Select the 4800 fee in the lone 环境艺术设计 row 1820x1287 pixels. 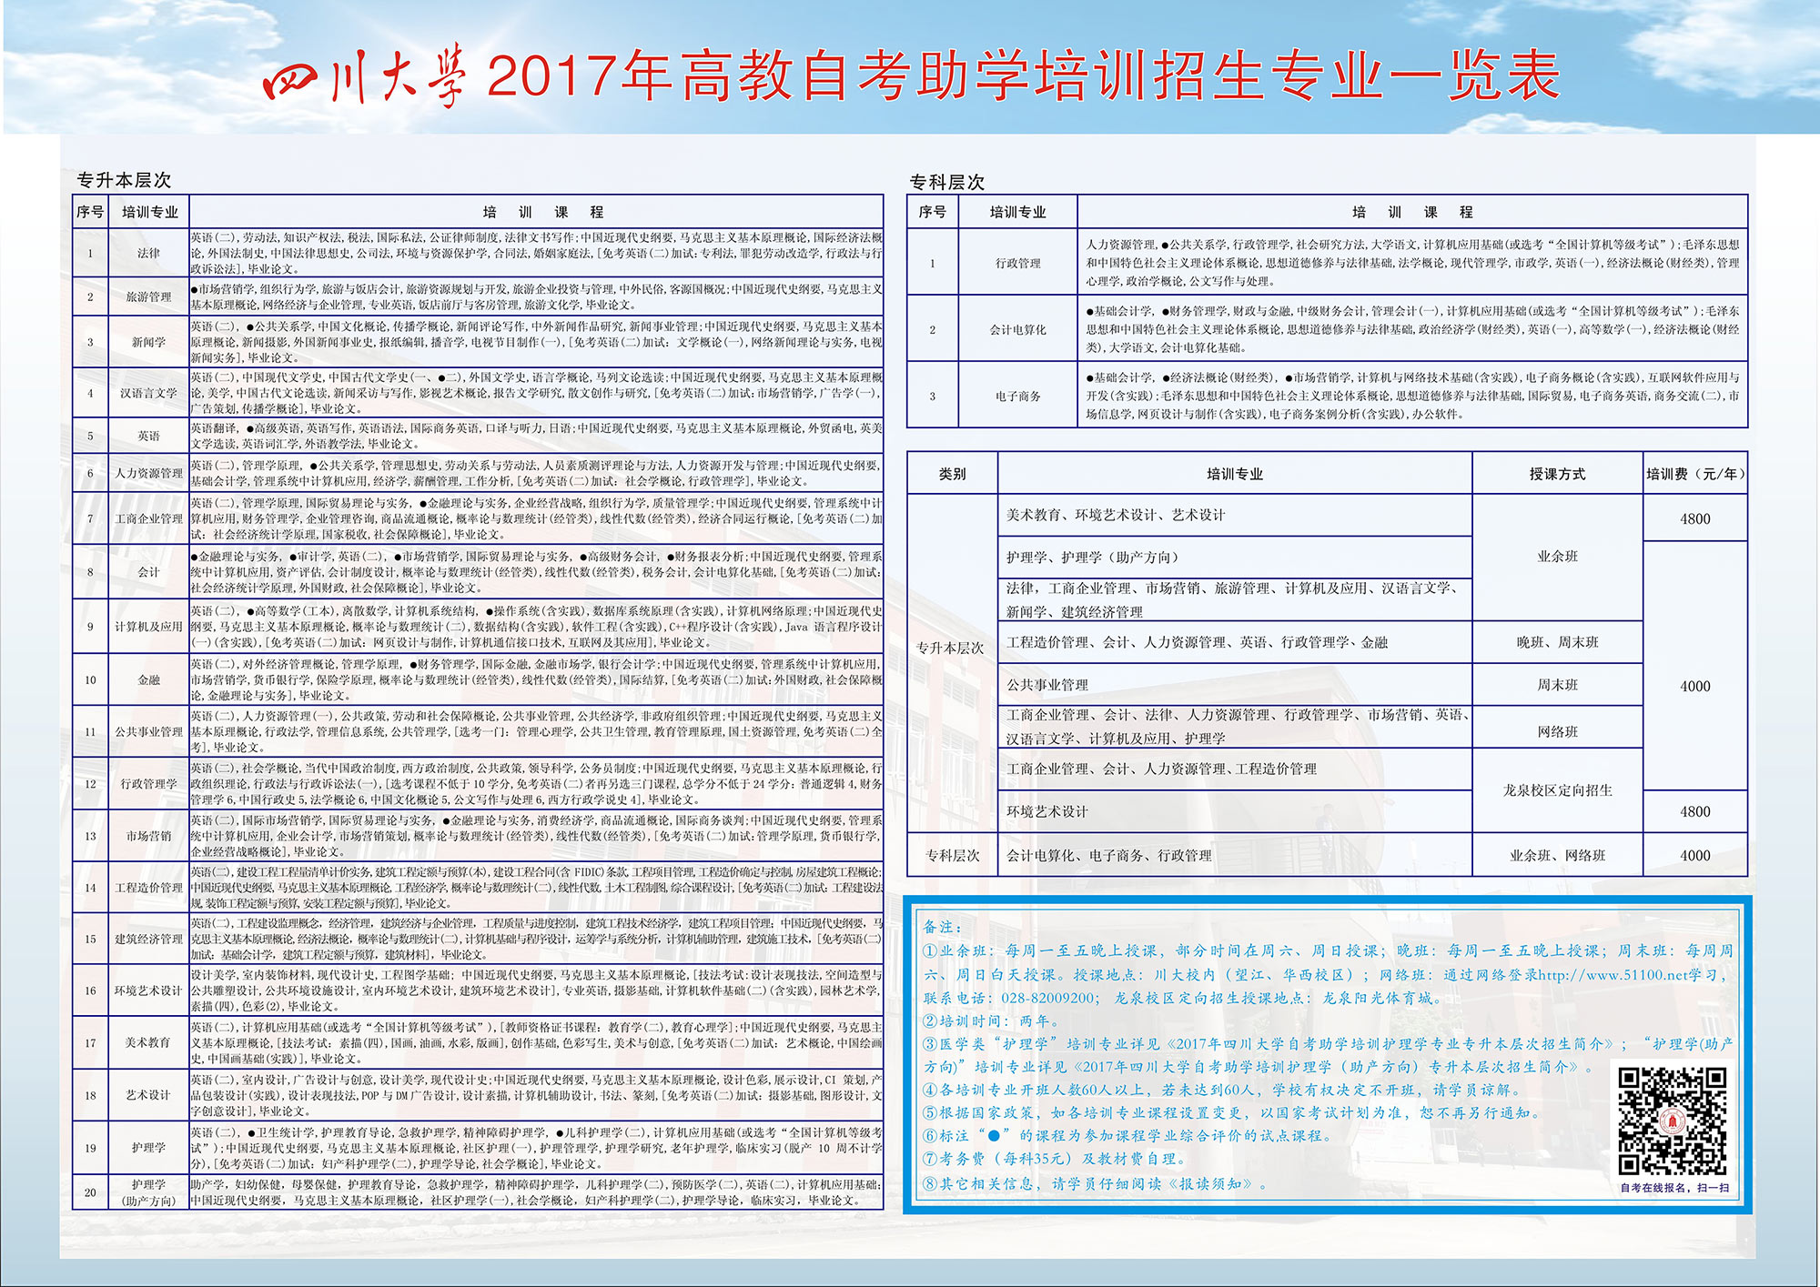(x=1695, y=811)
